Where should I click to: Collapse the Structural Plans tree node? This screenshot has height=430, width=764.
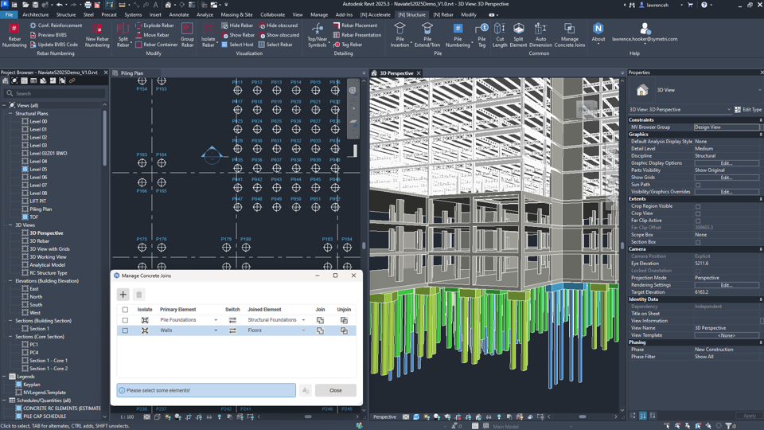point(11,113)
